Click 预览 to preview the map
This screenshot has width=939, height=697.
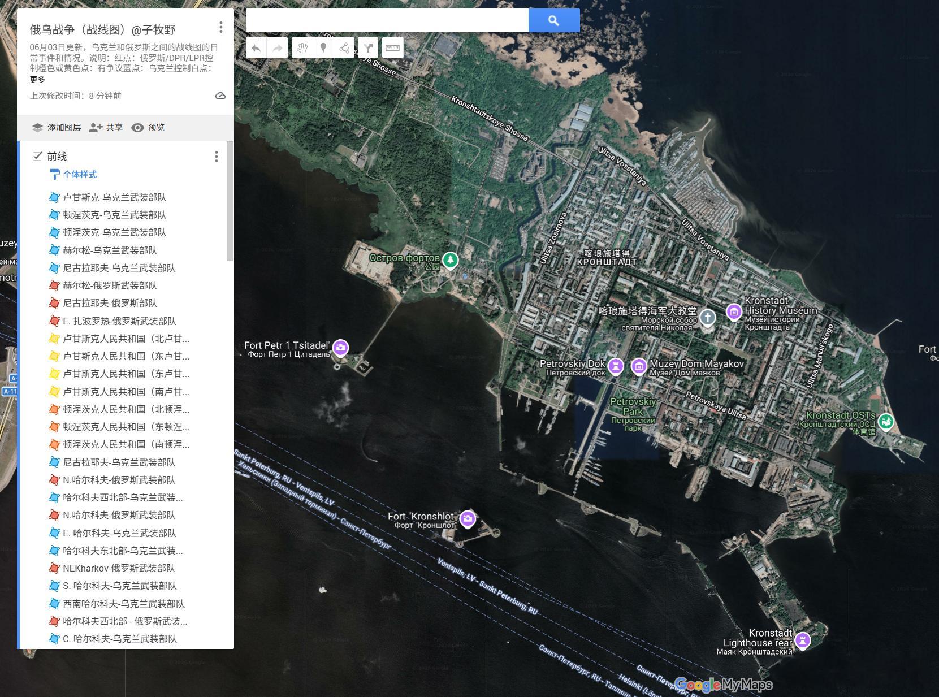pos(148,128)
